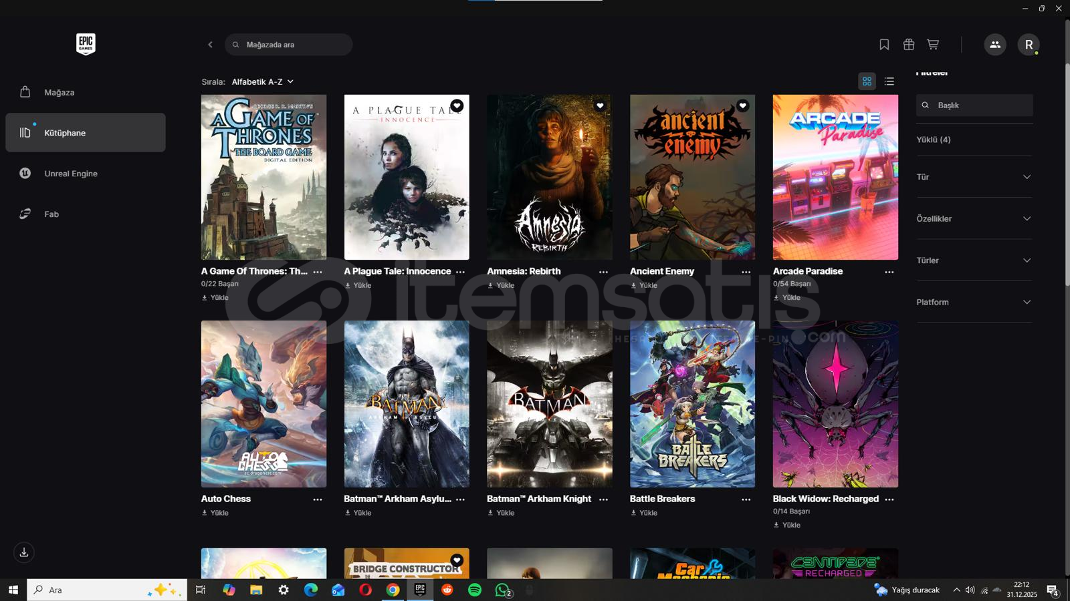Open Reddit from the taskbar
Viewport: 1070px width, 601px height.
tap(447, 590)
